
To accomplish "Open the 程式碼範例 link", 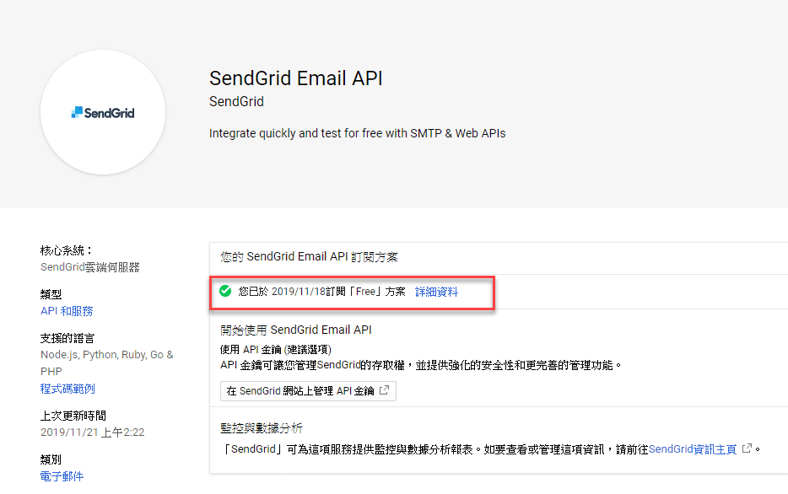I will click(x=67, y=389).
